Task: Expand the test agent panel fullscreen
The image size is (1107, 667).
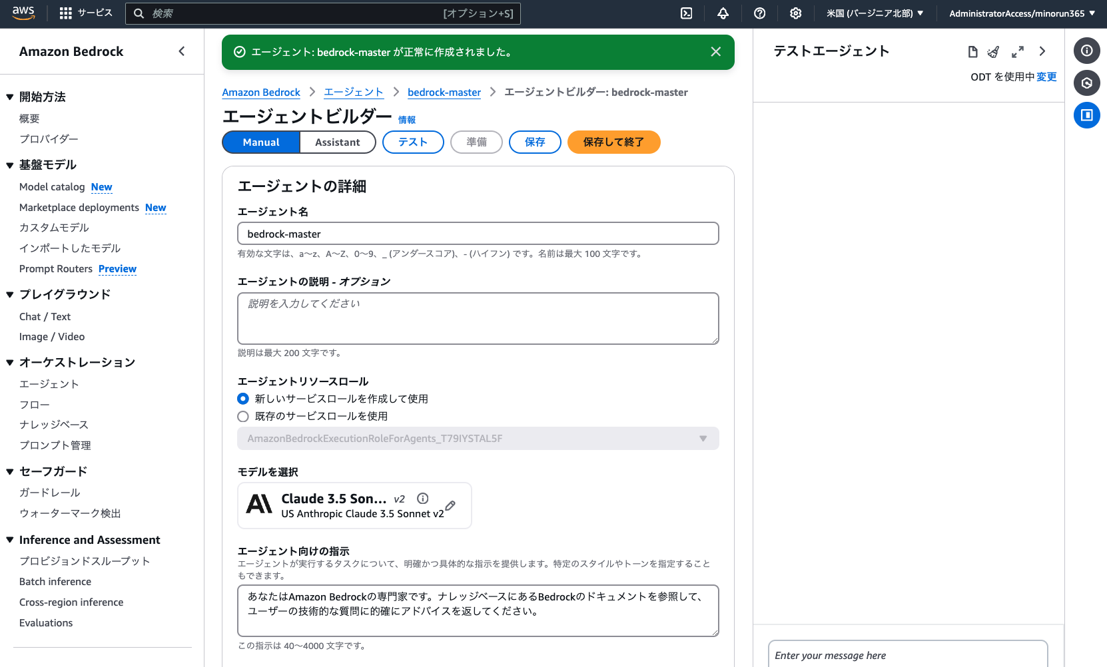Action: point(1018,51)
